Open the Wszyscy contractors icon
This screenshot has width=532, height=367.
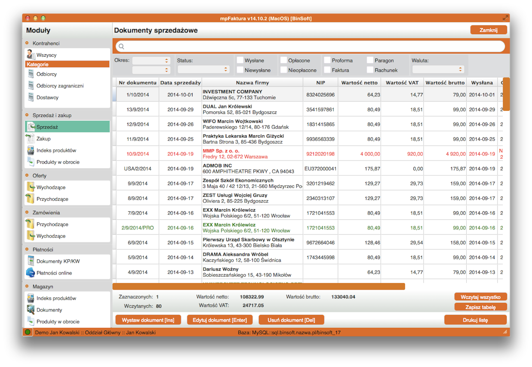pyautogui.click(x=30, y=55)
